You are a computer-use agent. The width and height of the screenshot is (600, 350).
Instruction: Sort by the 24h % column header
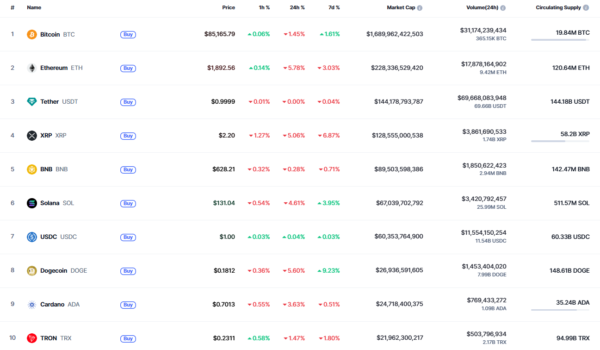click(297, 7)
